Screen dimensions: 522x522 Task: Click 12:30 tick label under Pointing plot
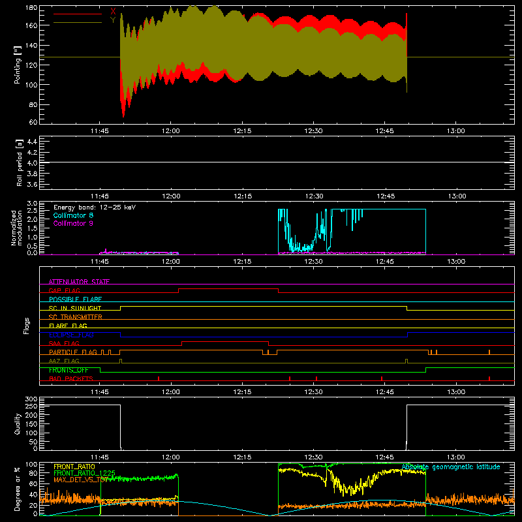click(313, 131)
